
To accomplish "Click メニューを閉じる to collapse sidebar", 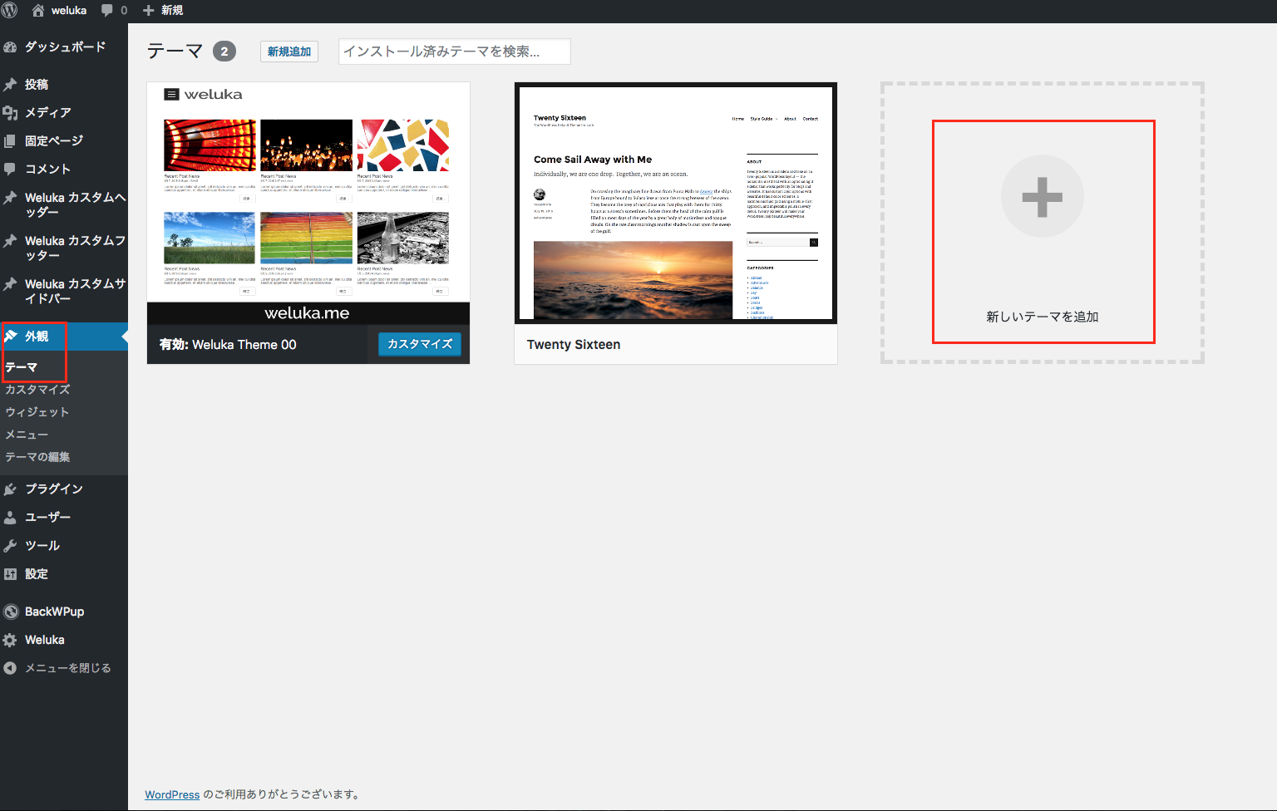I will 67,668.
